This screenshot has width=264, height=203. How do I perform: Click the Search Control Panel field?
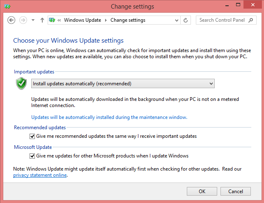(222, 20)
